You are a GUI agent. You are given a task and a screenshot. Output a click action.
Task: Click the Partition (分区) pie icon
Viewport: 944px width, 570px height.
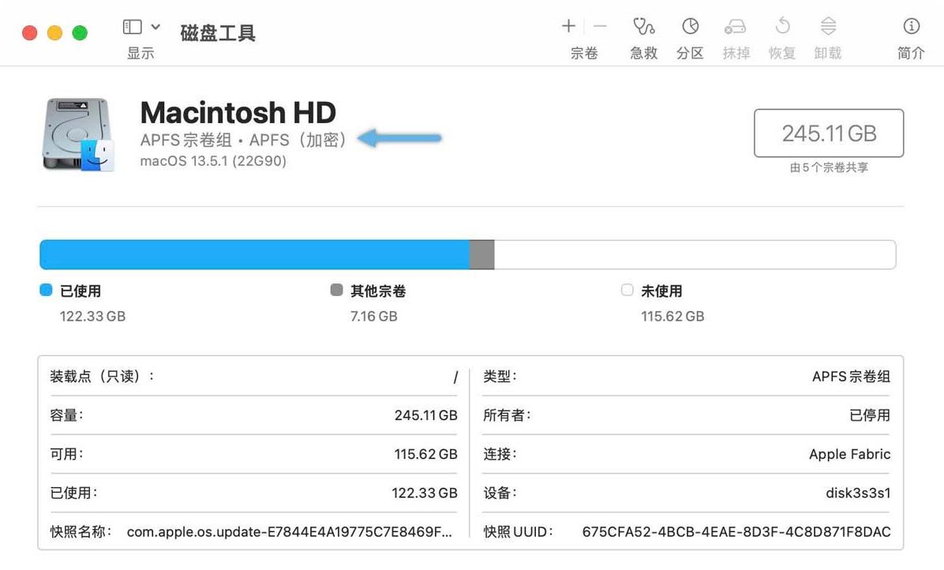690,27
